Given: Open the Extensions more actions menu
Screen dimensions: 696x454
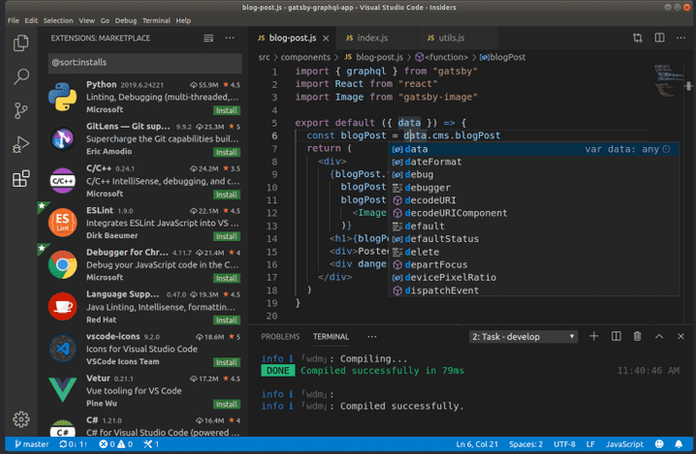Looking at the screenshot, I should (230, 39).
